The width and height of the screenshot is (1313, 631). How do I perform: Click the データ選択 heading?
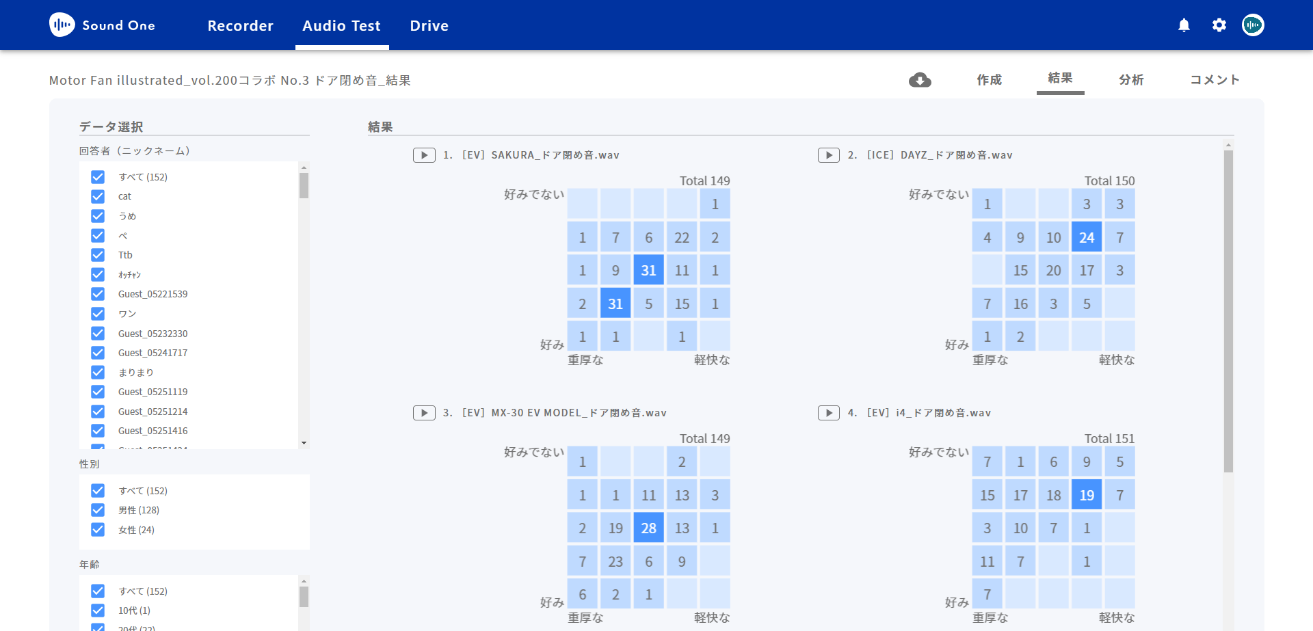tap(111, 127)
